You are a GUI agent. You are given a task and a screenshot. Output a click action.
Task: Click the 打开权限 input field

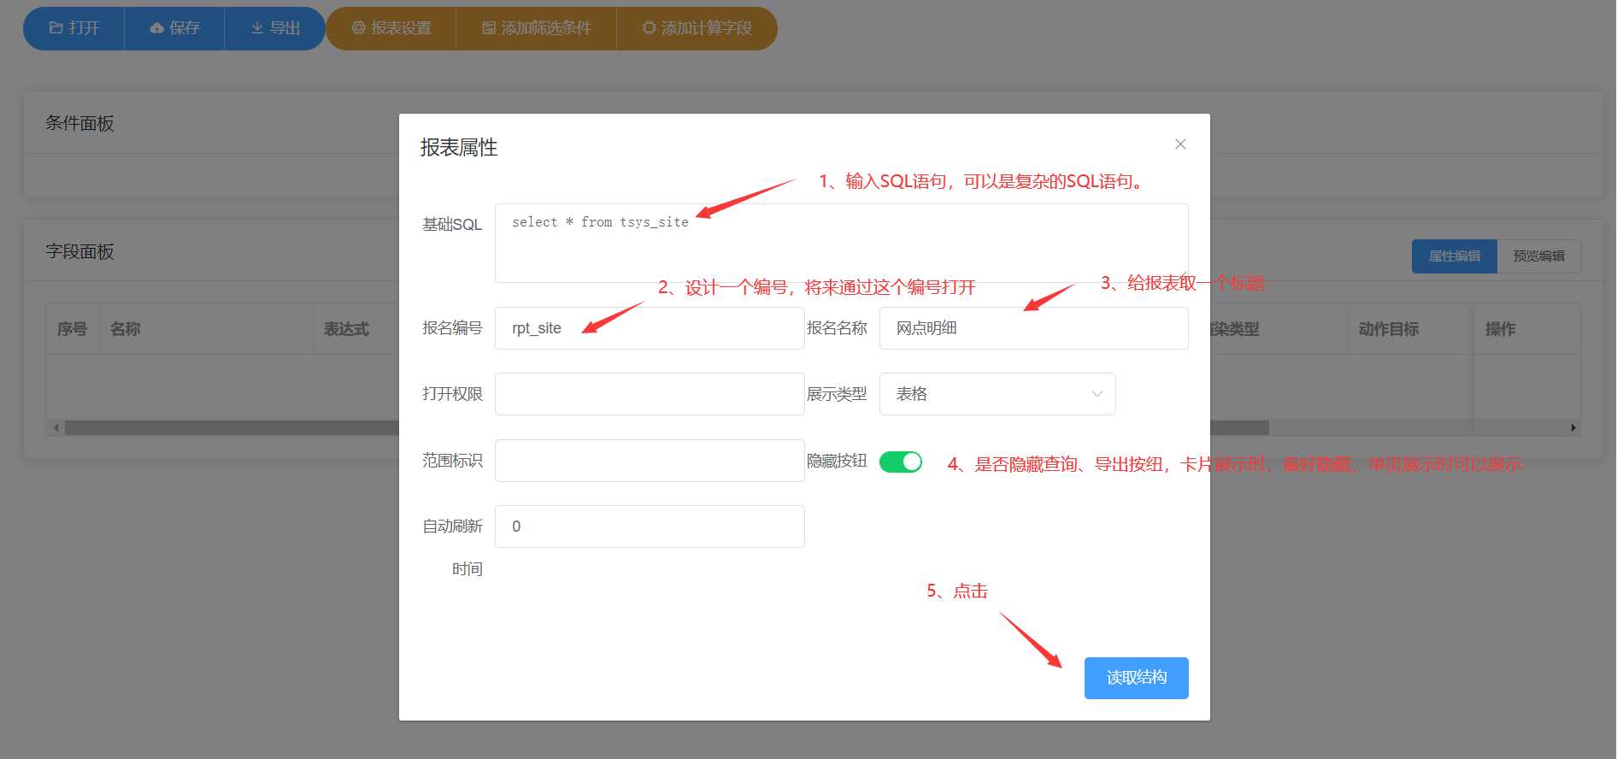[x=650, y=394]
